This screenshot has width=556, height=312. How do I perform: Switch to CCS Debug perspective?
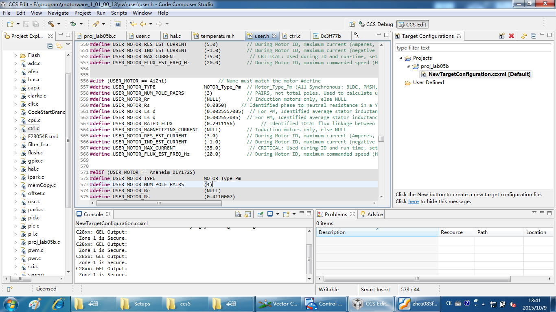click(x=375, y=24)
